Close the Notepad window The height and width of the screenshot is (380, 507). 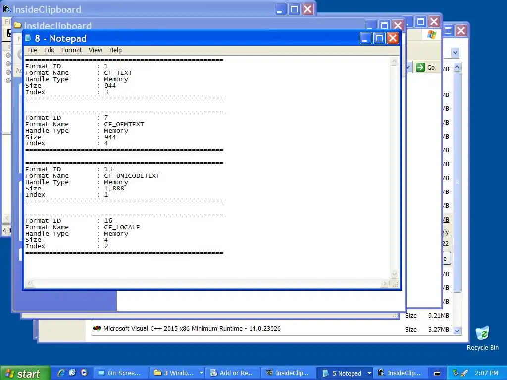[x=393, y=38]
